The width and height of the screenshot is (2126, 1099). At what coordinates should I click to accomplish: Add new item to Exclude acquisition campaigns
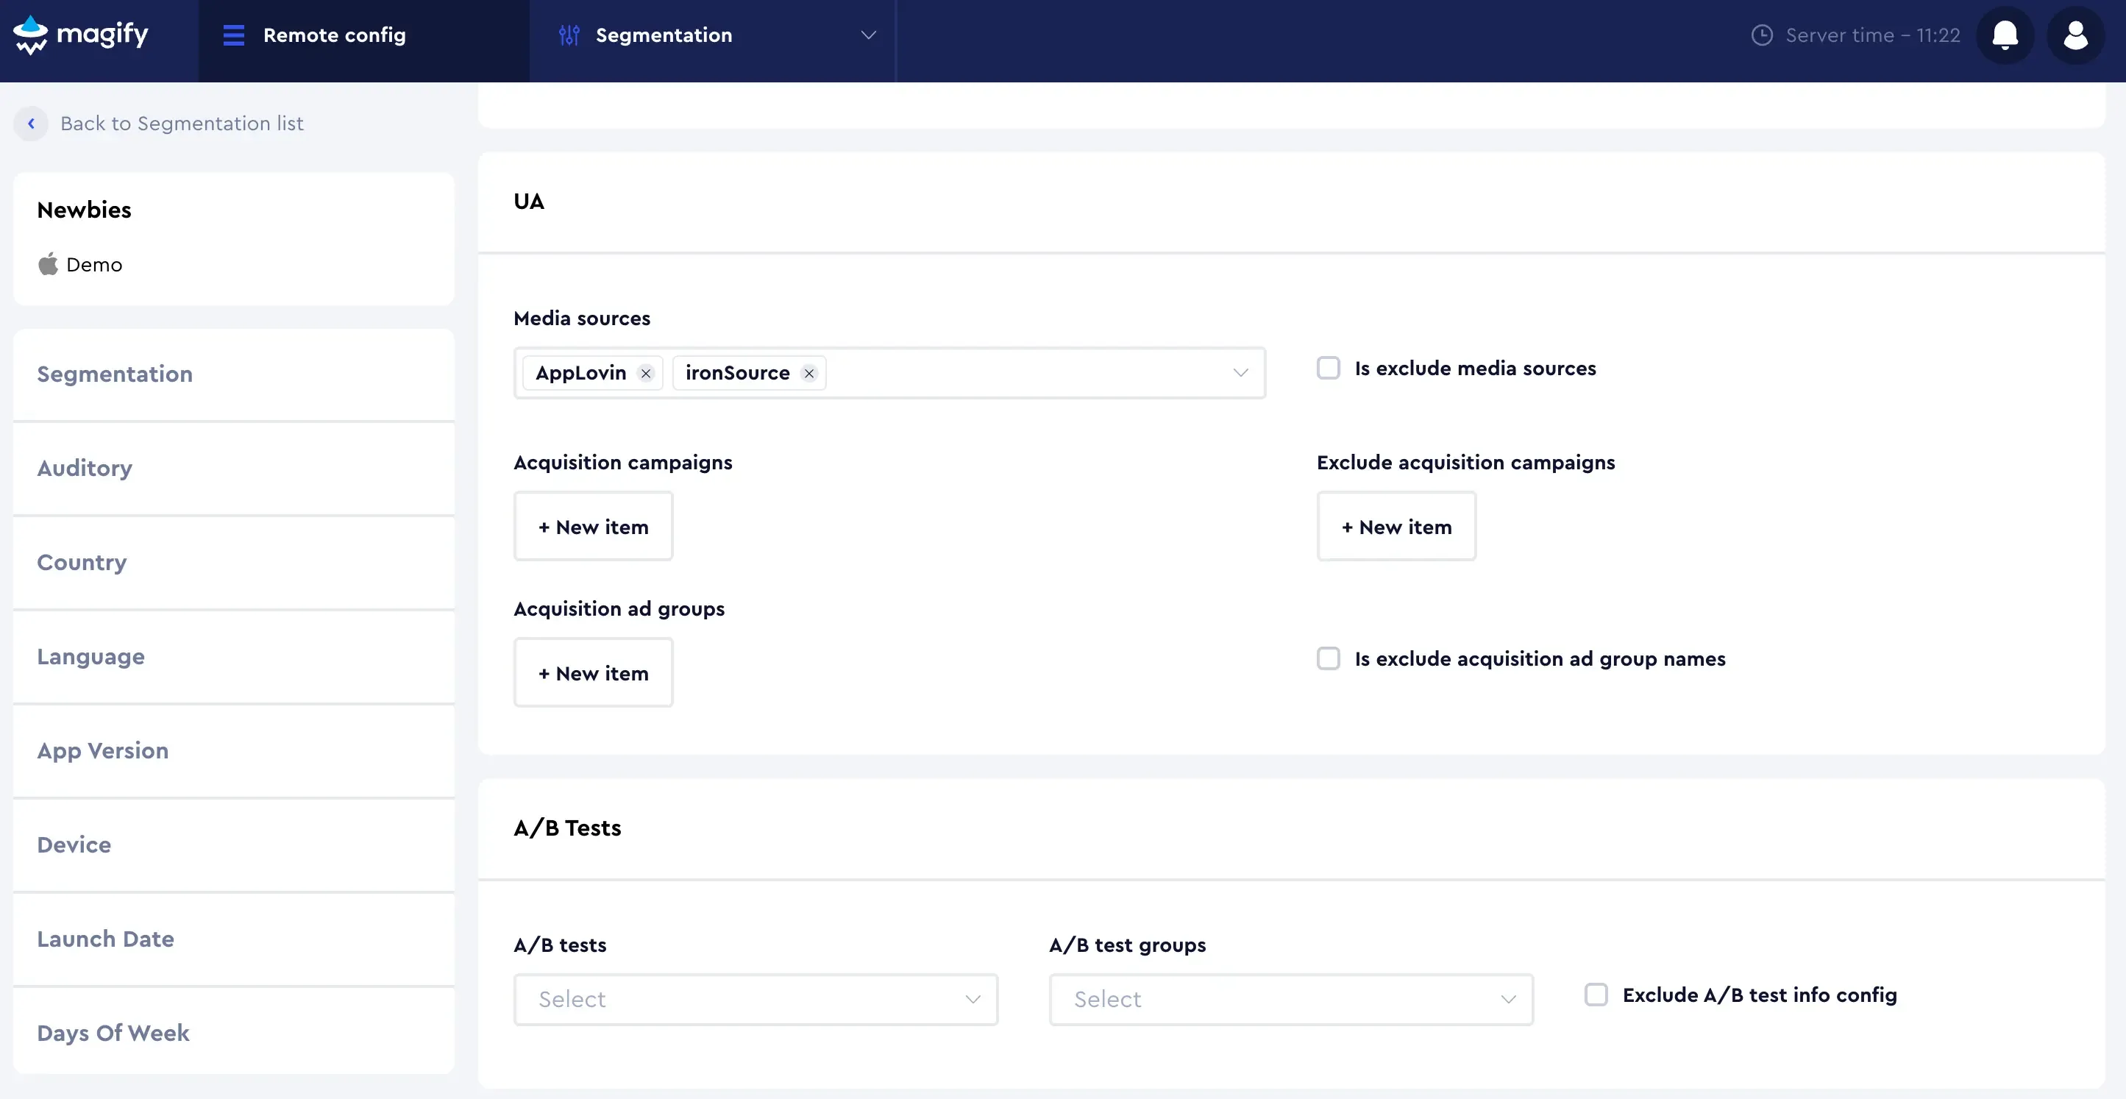tap(1396, 527)
